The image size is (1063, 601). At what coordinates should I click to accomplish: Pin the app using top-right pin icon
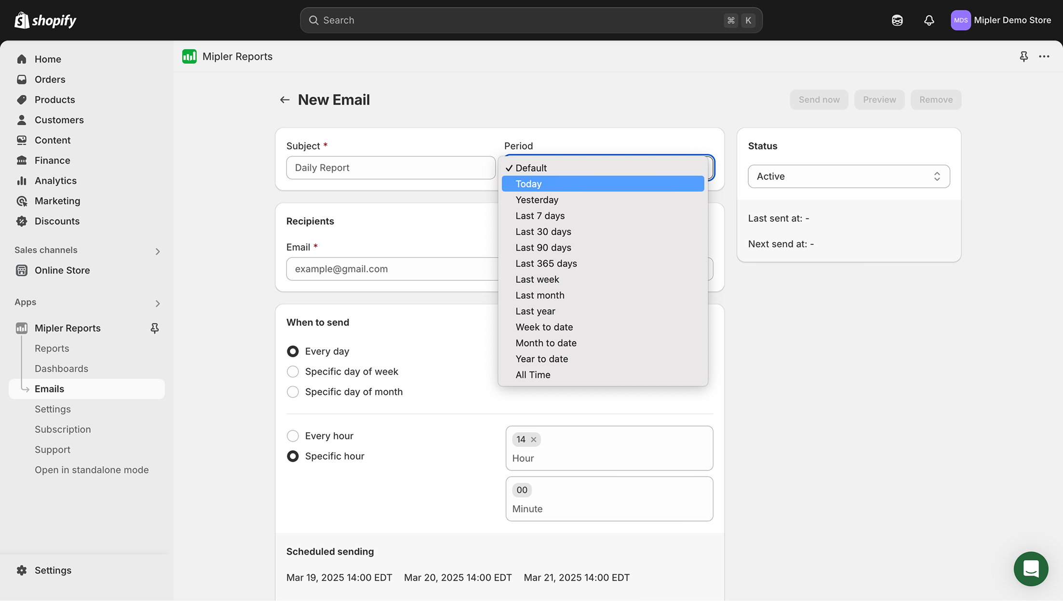pos(1024,56)
